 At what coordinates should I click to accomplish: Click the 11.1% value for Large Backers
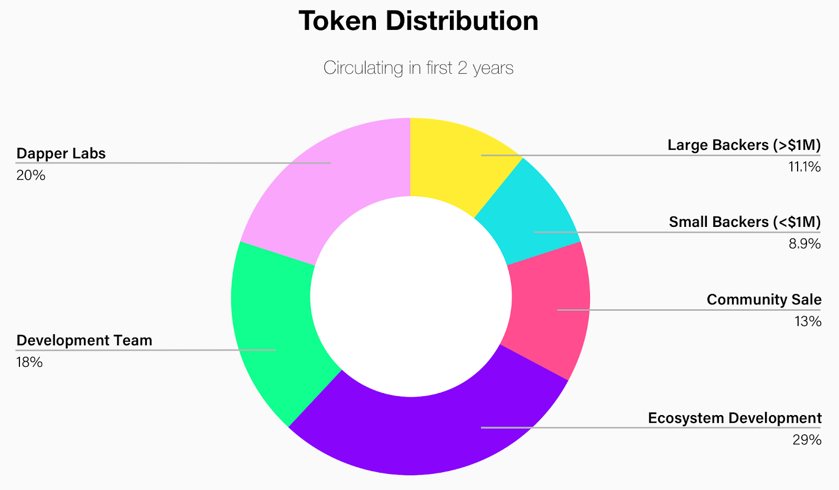[x=804, y=167]
